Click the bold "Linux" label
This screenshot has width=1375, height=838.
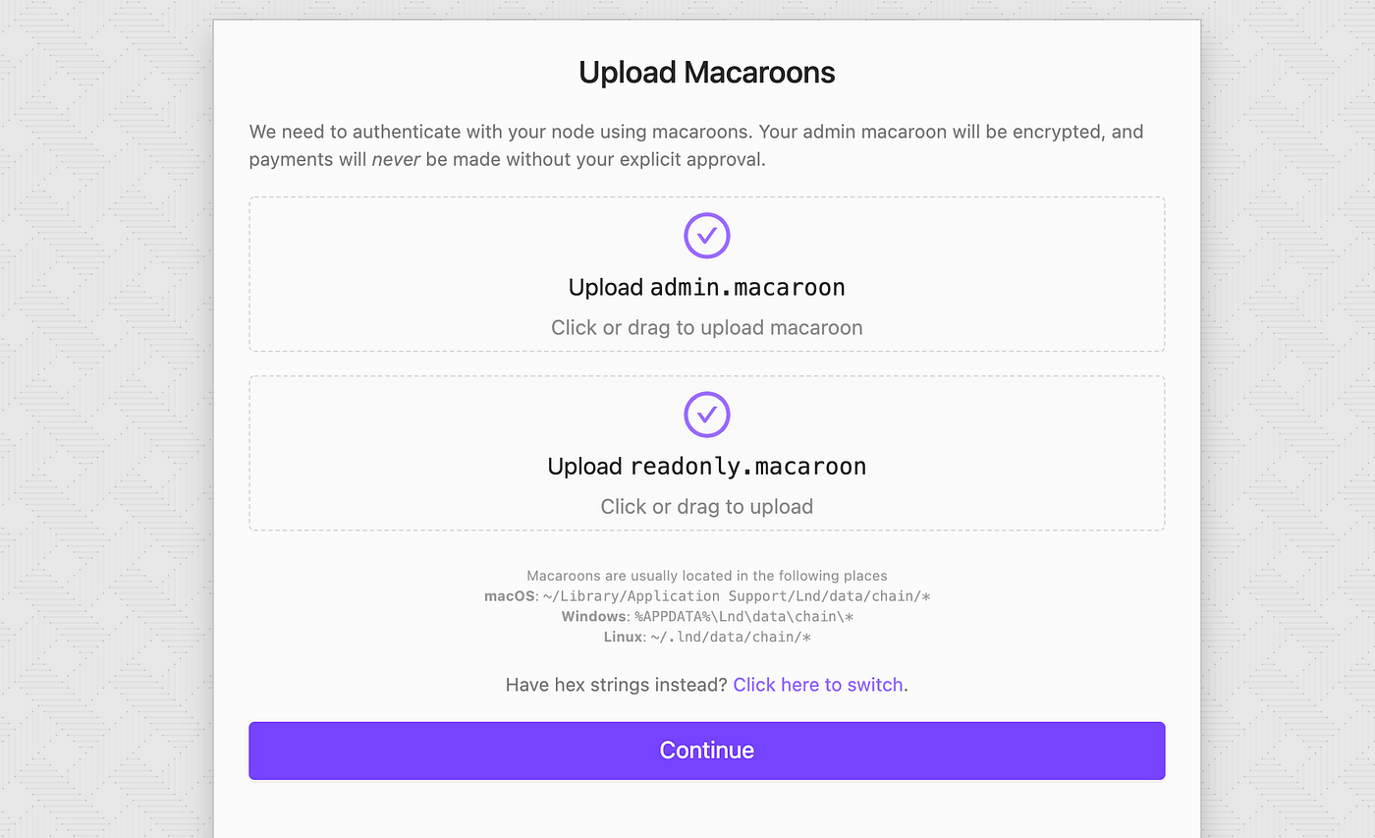[x=622, y=638]
